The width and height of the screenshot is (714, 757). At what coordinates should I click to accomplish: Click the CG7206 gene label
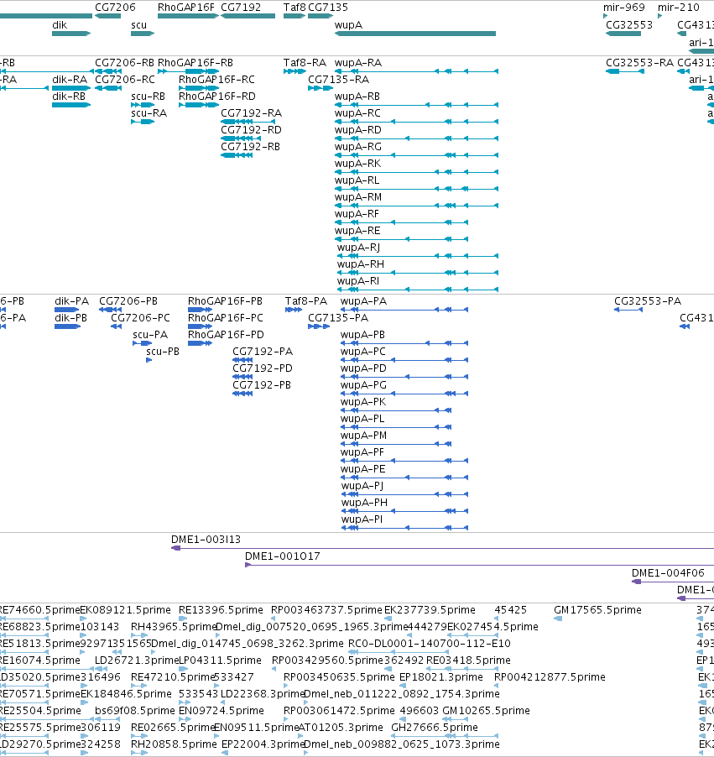115,8
